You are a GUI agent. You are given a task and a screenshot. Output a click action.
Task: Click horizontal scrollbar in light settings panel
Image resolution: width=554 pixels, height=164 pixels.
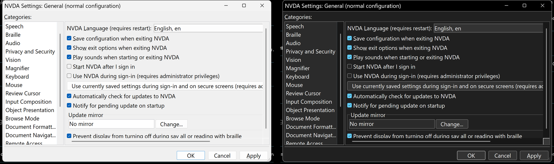tap(141, 141)
